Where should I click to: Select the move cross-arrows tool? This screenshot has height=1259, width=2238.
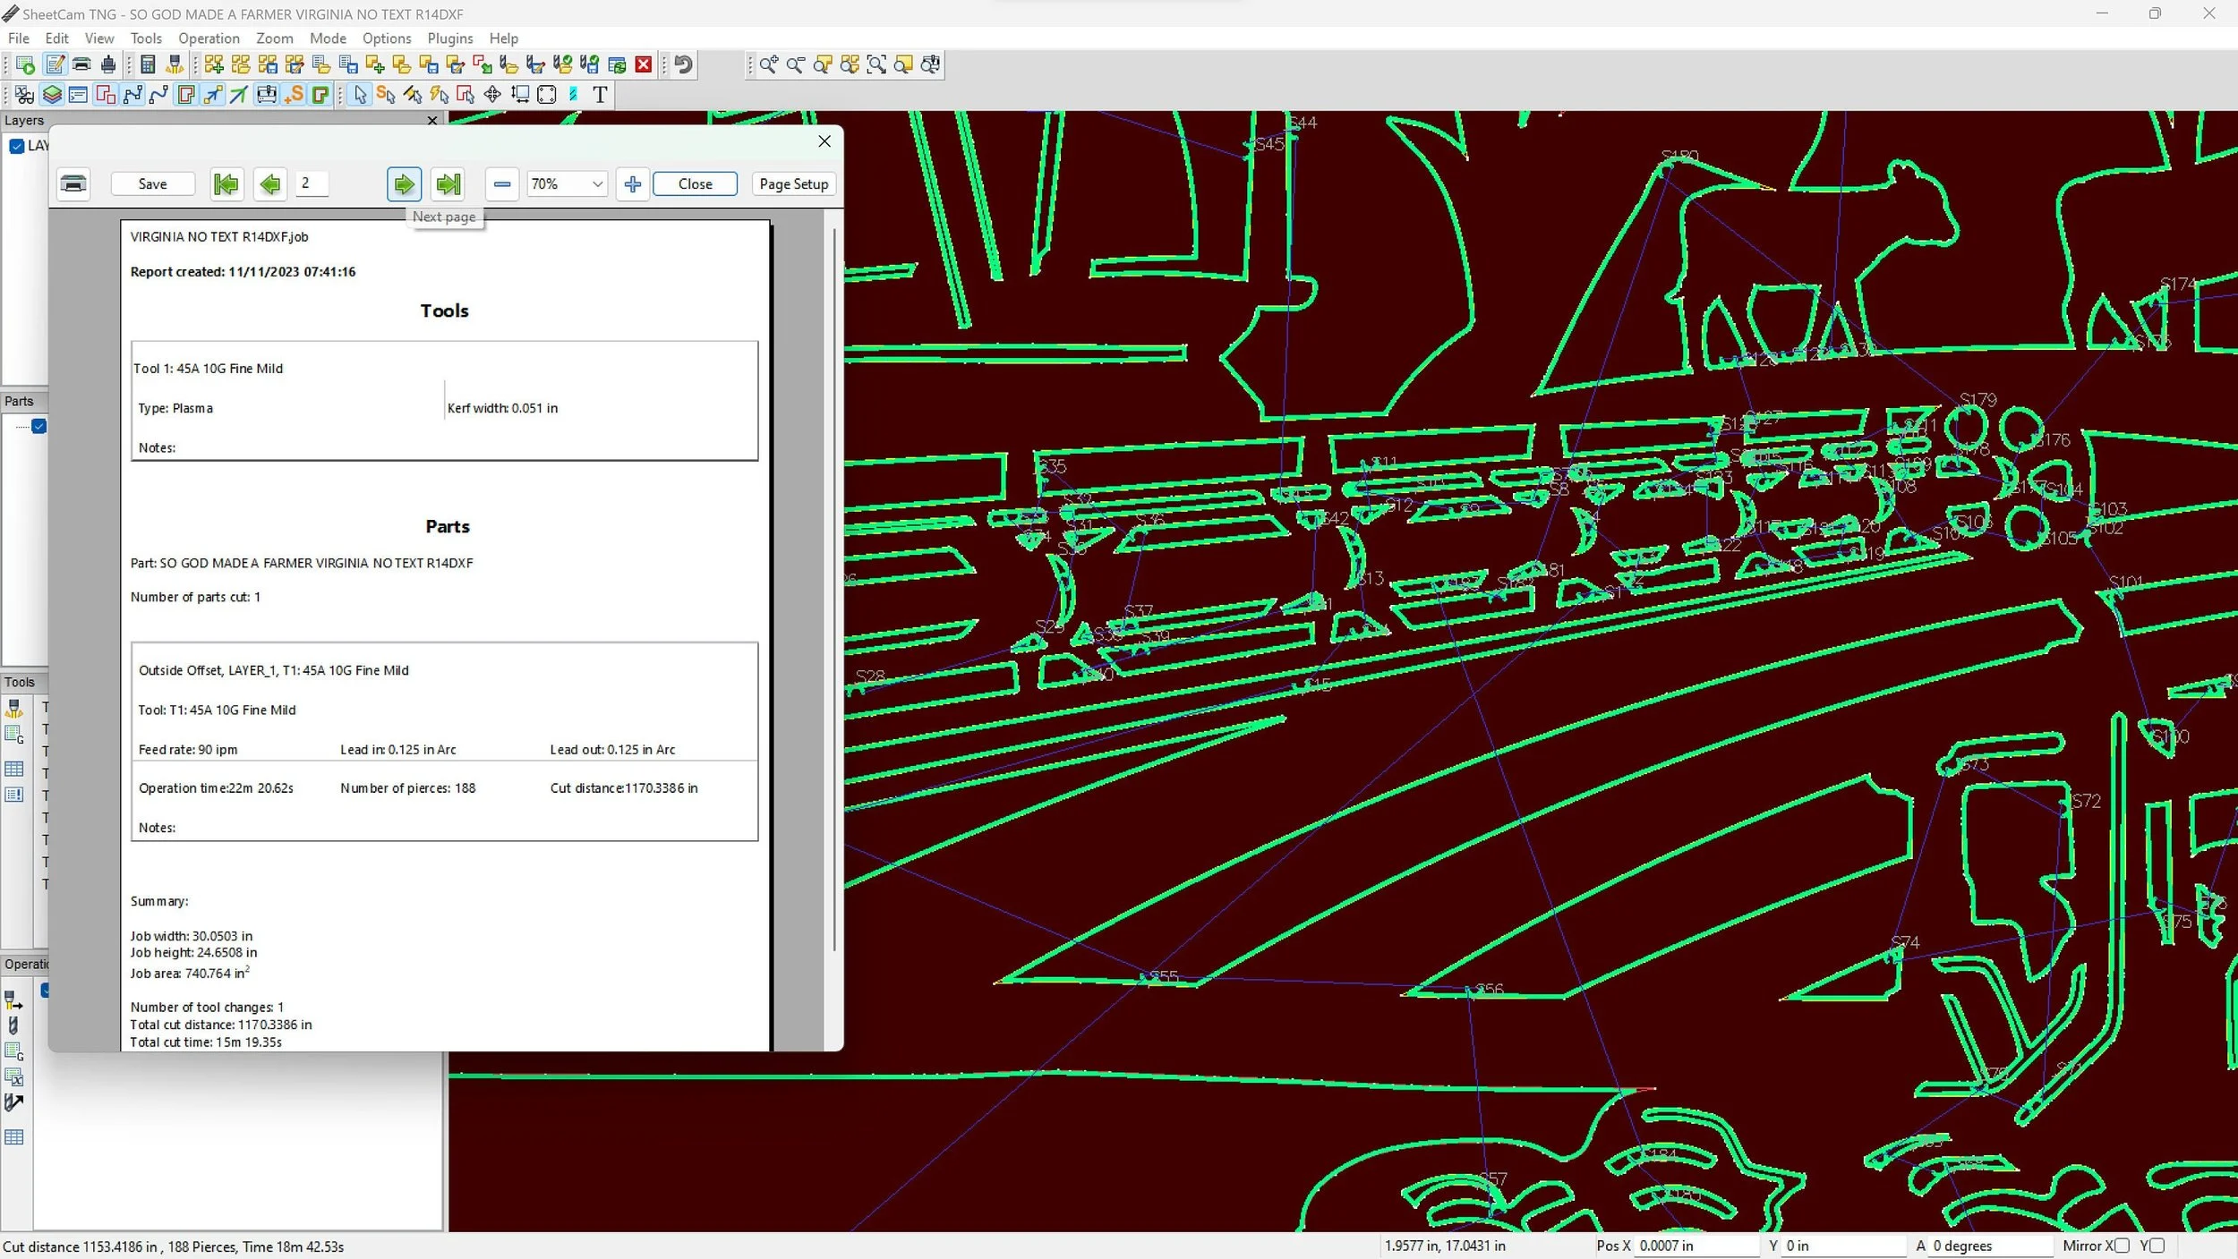point(492,95)
